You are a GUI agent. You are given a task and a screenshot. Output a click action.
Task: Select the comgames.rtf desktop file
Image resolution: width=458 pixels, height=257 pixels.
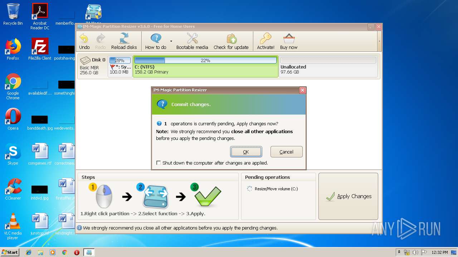pos(40,154)
